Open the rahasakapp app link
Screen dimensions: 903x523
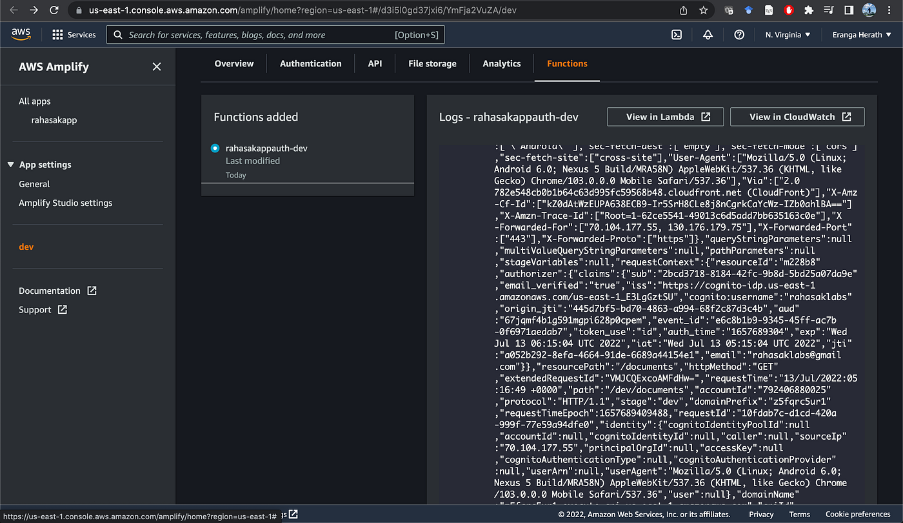point(54,120)
